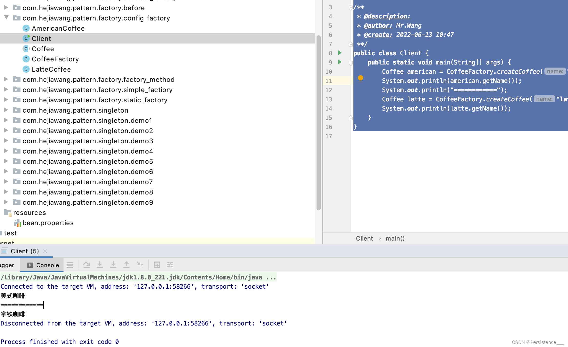This screenshot has height=347, width=568.
Task: Select the test folder
Action: [x=10, y=233]
